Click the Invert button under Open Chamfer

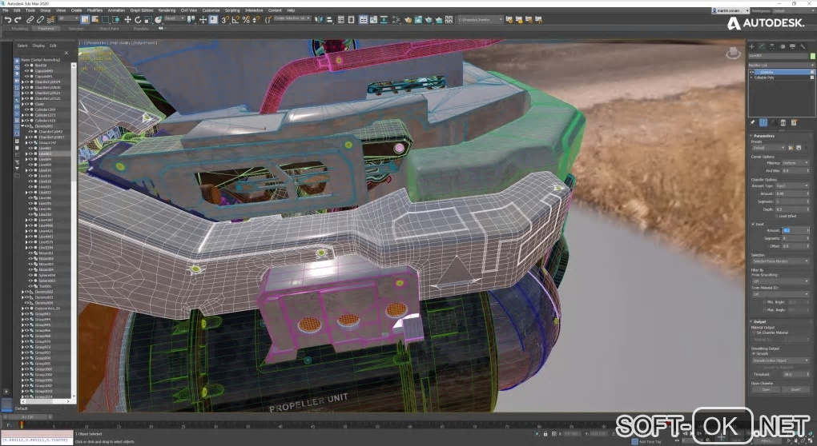pyautogui.click(x=795, y=389)
